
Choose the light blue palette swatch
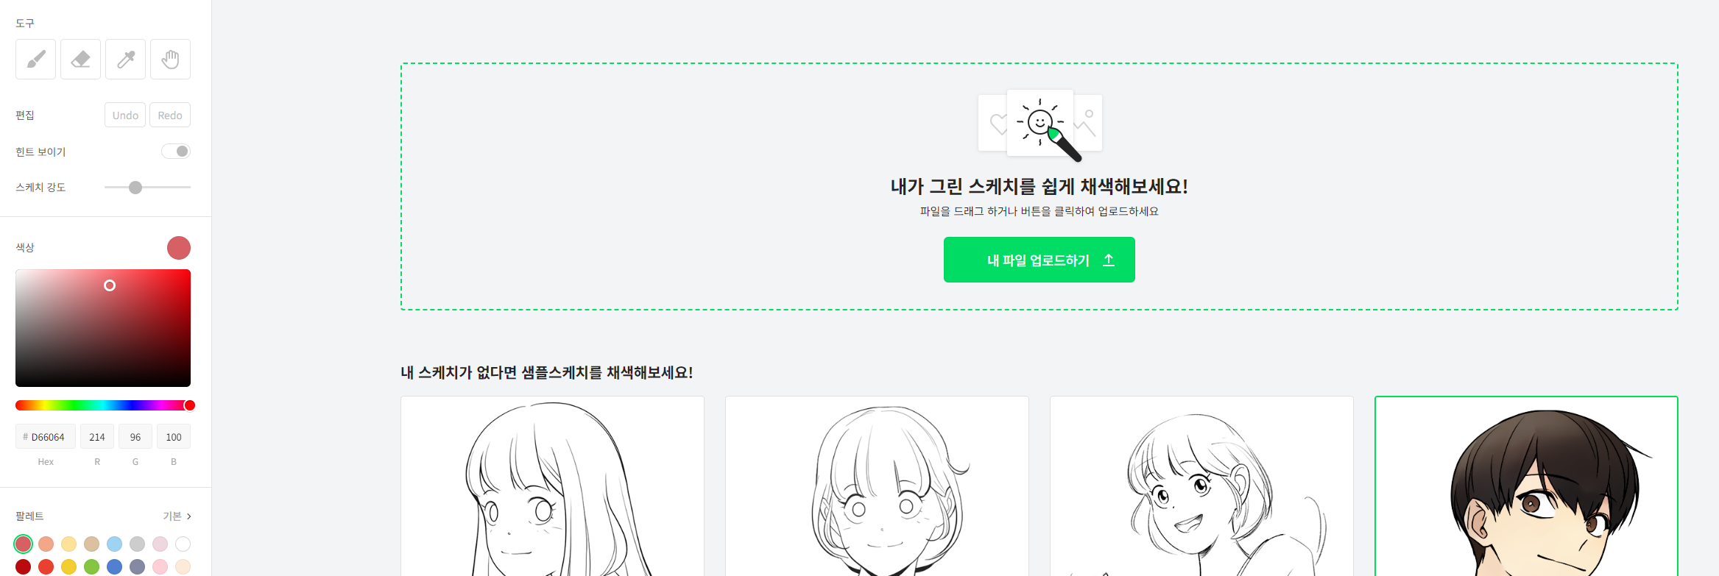[114, 544]
